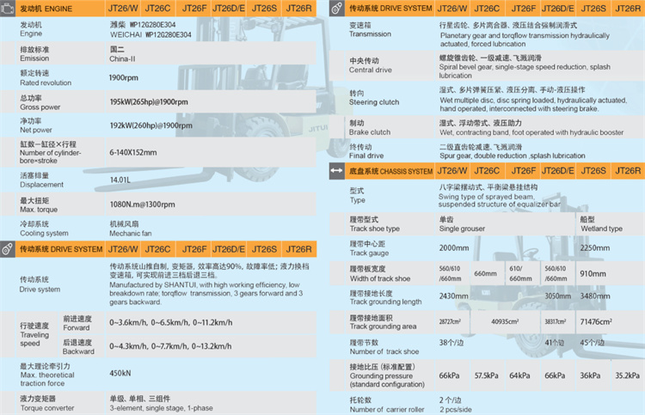Click the Steering clutch row label
Image resolution: width=645 pixels, height=415 pixels.
coord(370,97)
